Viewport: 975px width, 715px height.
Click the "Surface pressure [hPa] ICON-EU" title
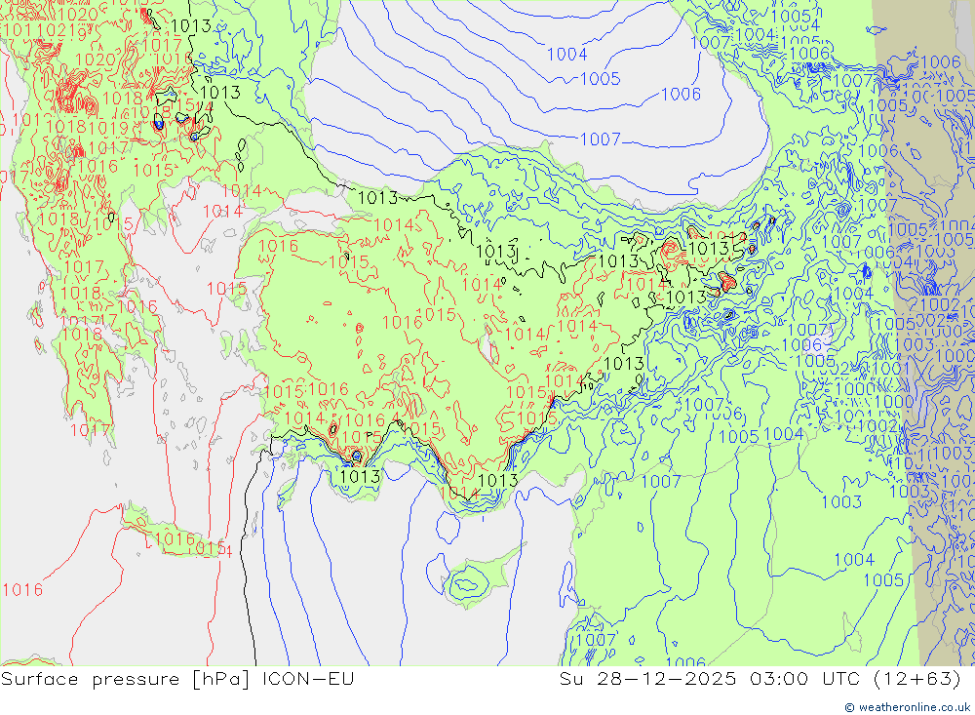pyautogui.click(x=177, y=679)
